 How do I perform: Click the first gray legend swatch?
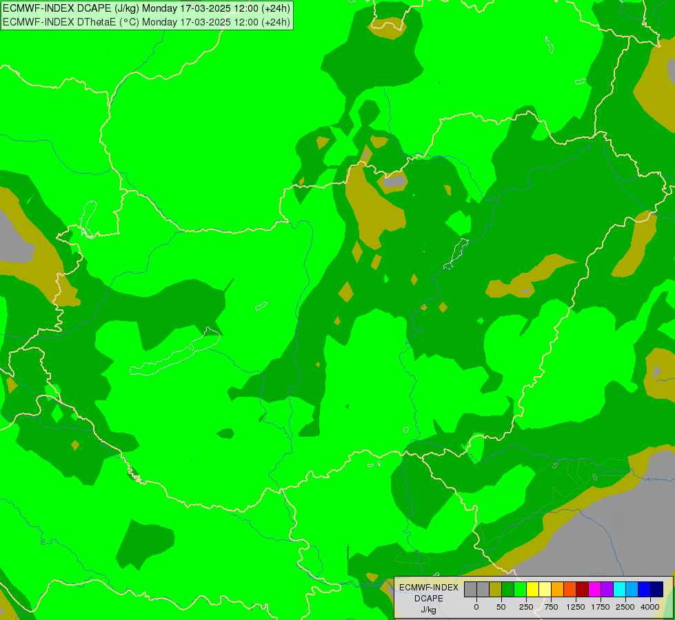470,589
